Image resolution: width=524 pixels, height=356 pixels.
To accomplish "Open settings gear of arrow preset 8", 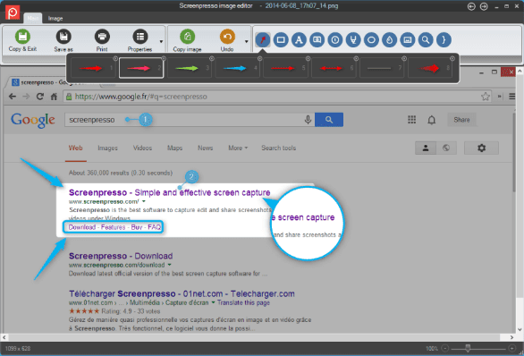I will [452, 58].
